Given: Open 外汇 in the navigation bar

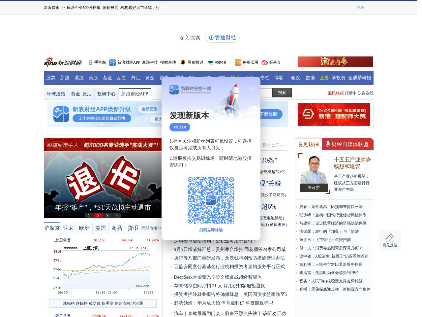Looking at the screenshot, I should coord(136,78).
